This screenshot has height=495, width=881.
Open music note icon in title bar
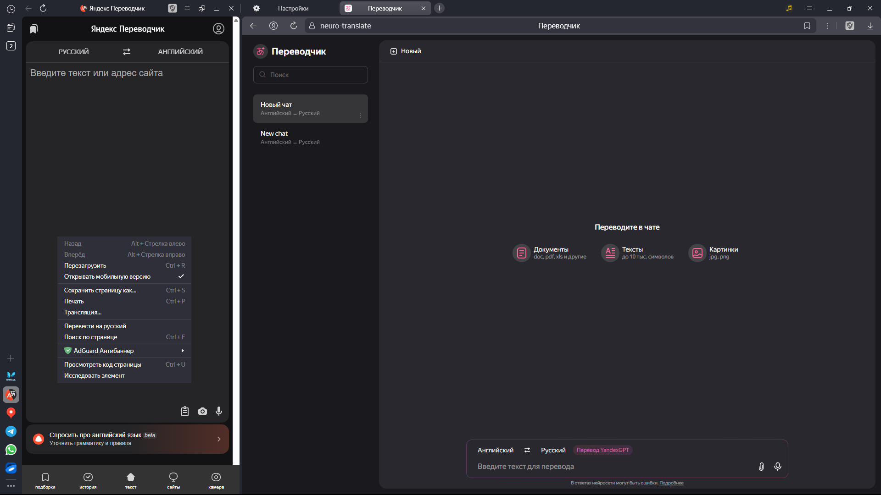click(x=789, y=8)
